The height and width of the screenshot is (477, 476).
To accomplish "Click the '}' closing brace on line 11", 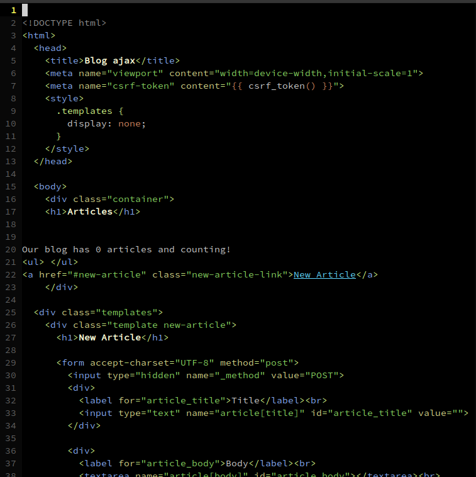I will pos(58,137).
